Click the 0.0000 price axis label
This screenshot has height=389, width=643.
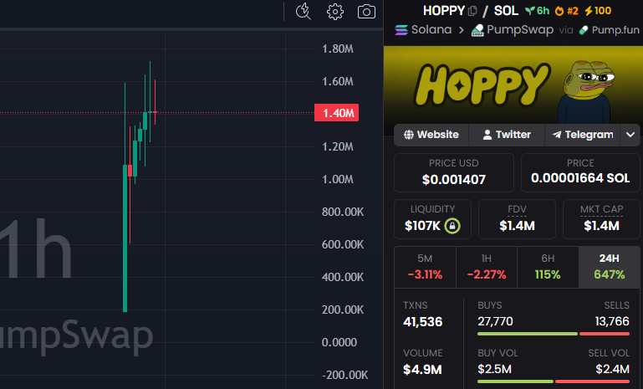pyautogui.click(x=339, y=342)
